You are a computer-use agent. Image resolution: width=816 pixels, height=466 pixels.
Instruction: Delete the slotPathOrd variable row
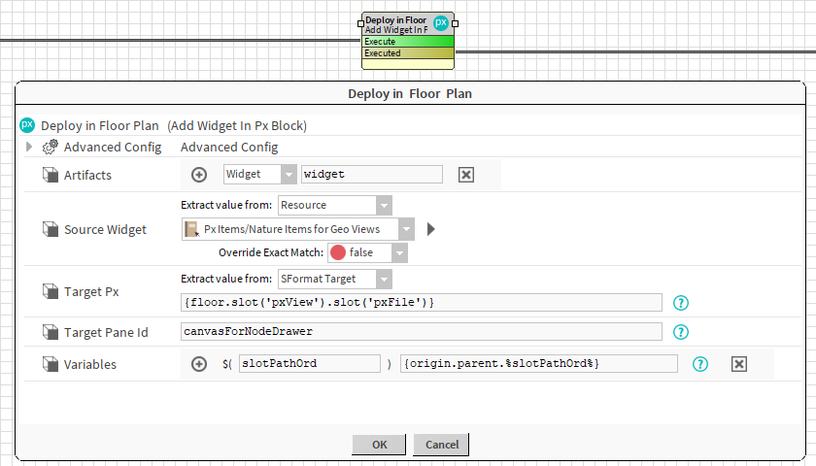click(x=738, y=364)
